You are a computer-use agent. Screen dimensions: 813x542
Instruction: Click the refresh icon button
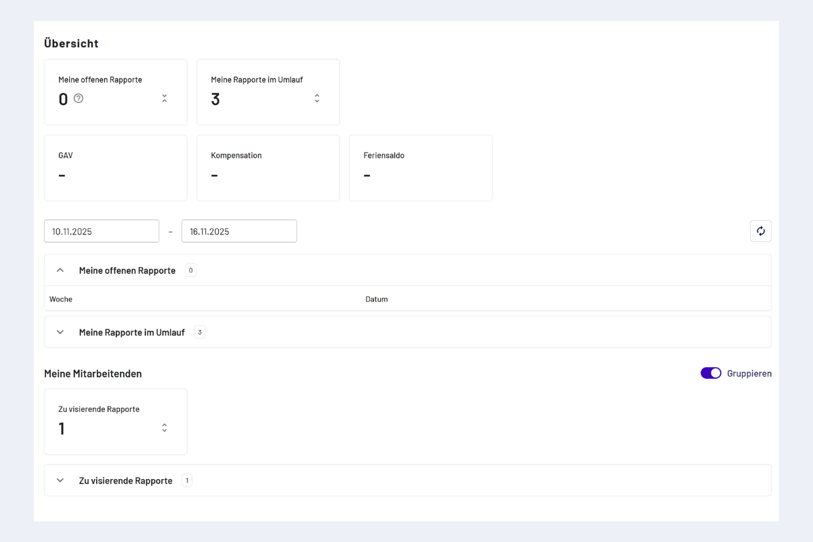tap(760, 231)
